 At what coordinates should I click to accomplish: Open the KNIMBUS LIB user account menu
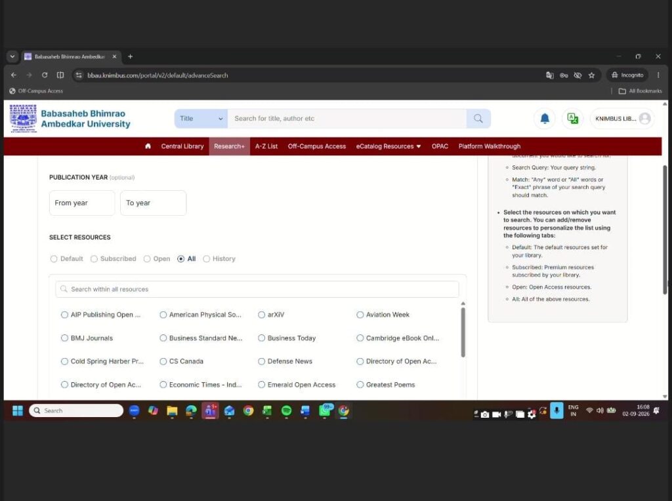[622, 119]
